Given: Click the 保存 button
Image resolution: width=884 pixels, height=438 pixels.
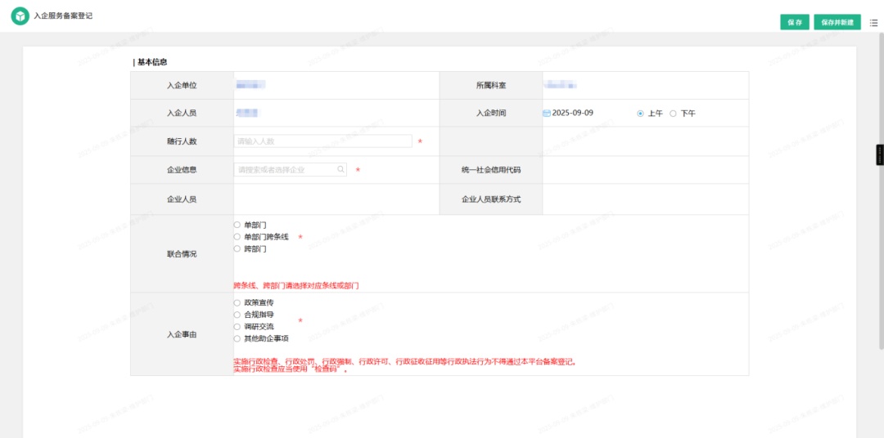Looking at the screenshot, I should coord(794,22).
